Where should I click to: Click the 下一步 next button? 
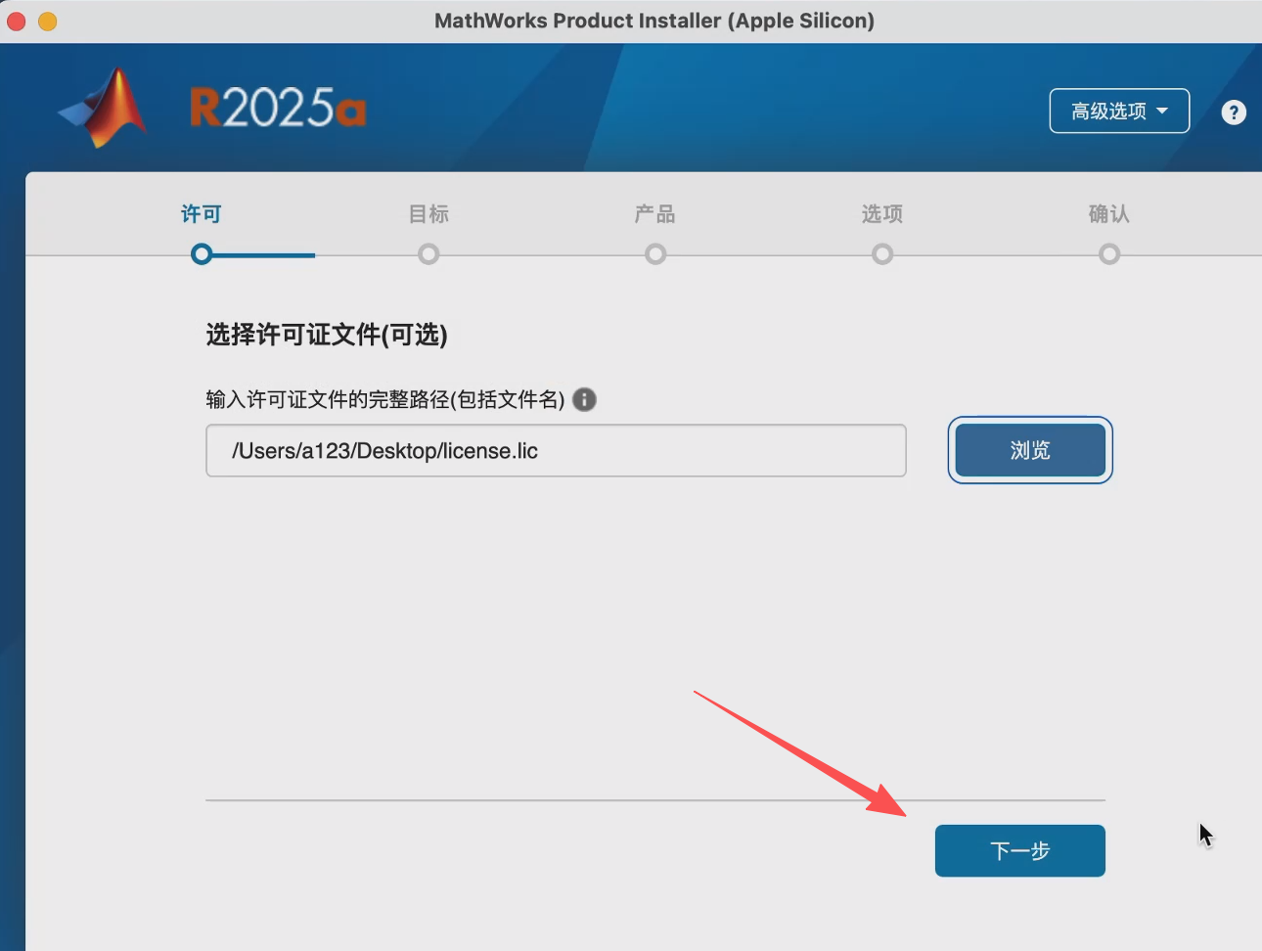[x=1020, y=850]
